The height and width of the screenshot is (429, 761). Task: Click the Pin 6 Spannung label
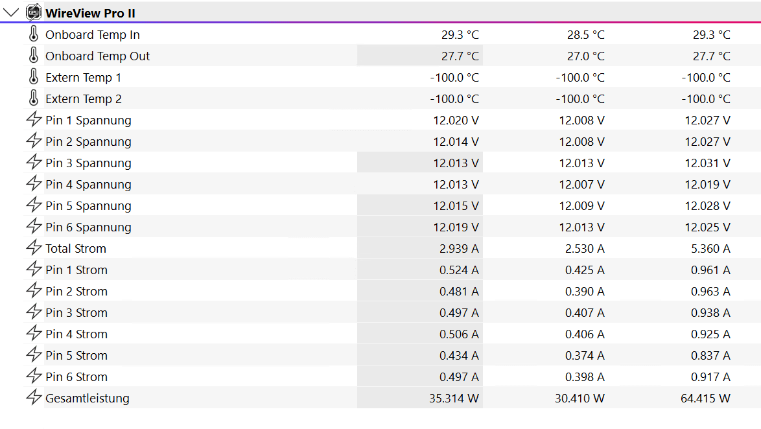[x=88, y=227]
